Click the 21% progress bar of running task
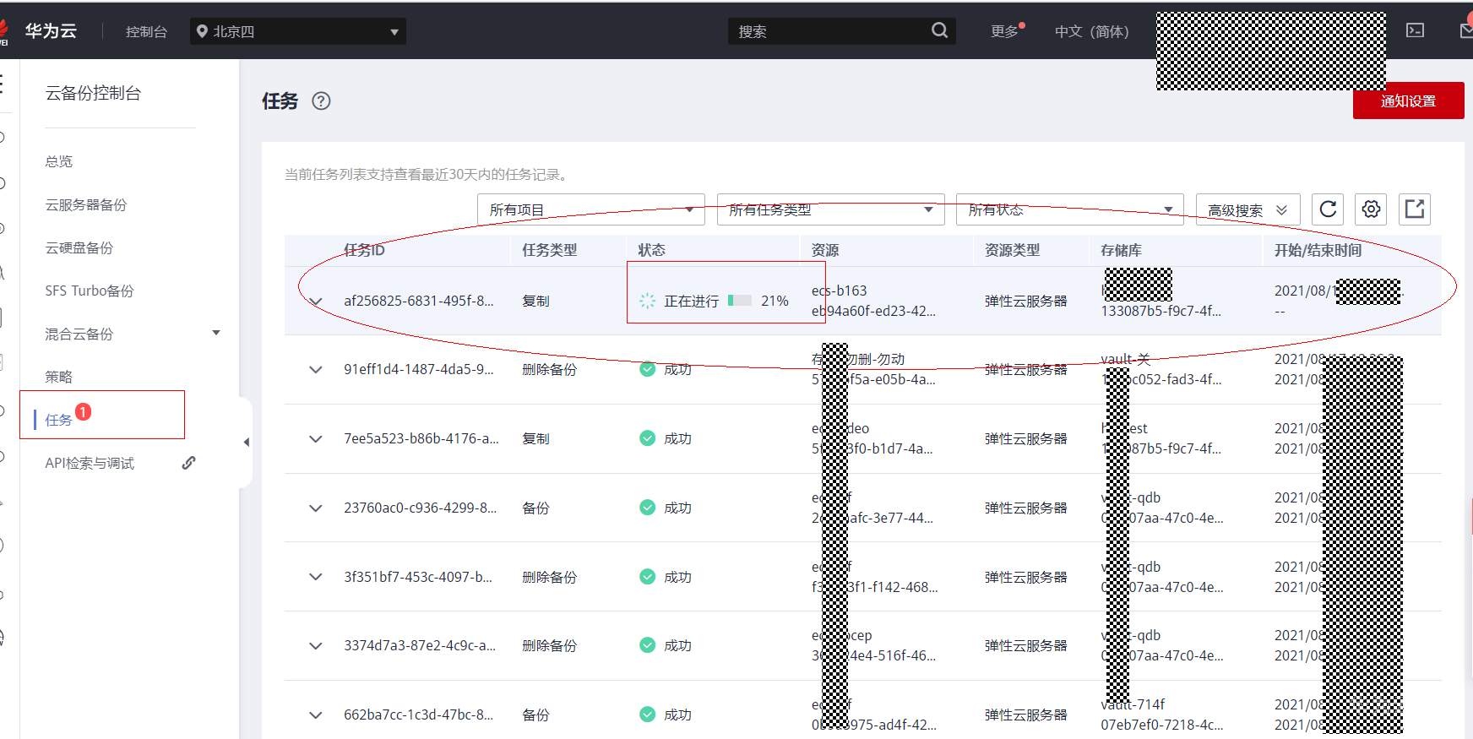This screenshot has height=739, width=1473. pyautogui.click(x=740, y=301)
